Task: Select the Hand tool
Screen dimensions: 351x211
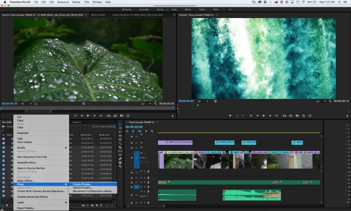Action: pyautogui.click(x=120, y=162)
